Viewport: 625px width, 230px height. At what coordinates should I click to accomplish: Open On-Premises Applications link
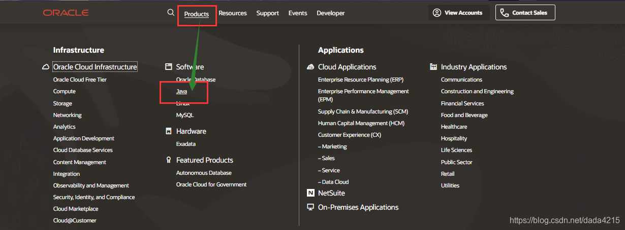pos(358,207)
